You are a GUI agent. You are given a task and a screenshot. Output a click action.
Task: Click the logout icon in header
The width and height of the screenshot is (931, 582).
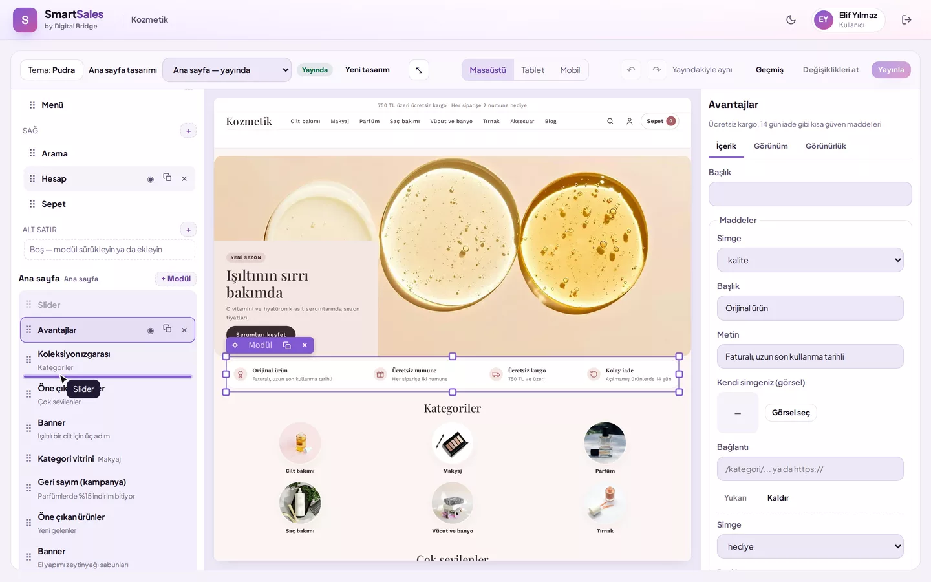coord(906,20)
